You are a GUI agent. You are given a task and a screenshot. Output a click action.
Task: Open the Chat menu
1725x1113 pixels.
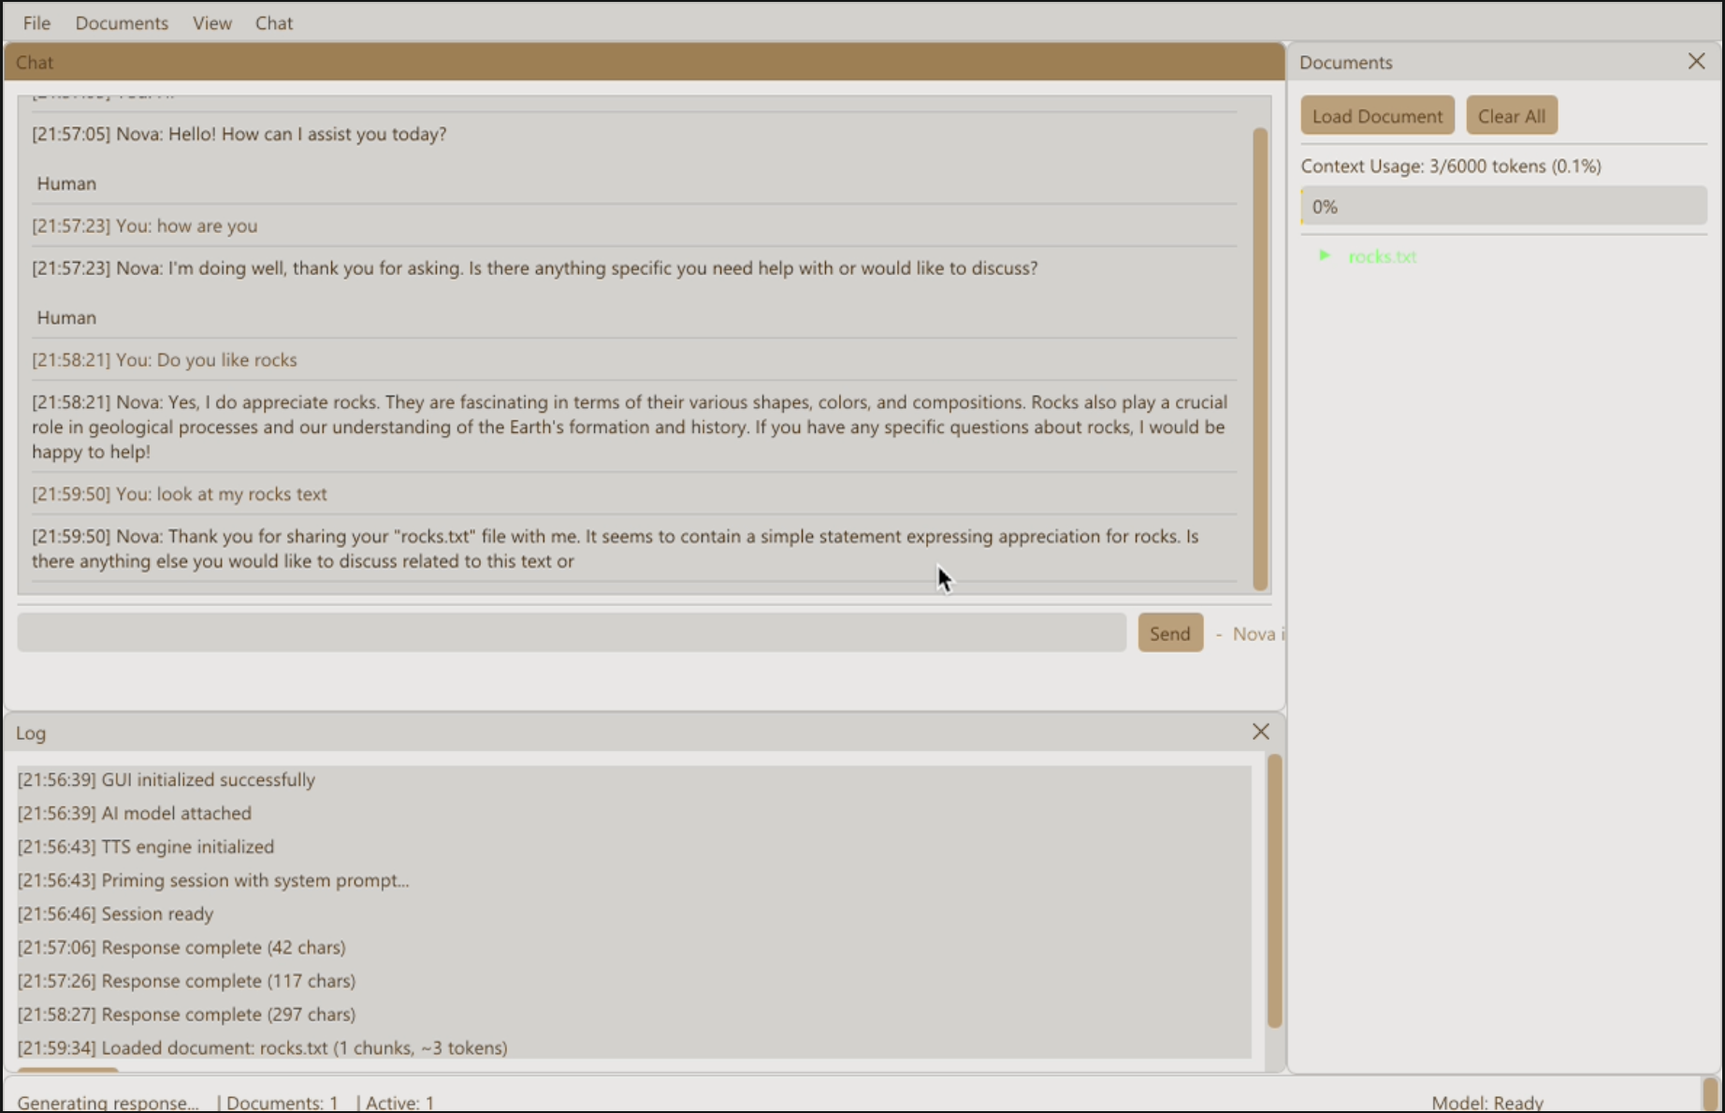(x=273, y=22)
